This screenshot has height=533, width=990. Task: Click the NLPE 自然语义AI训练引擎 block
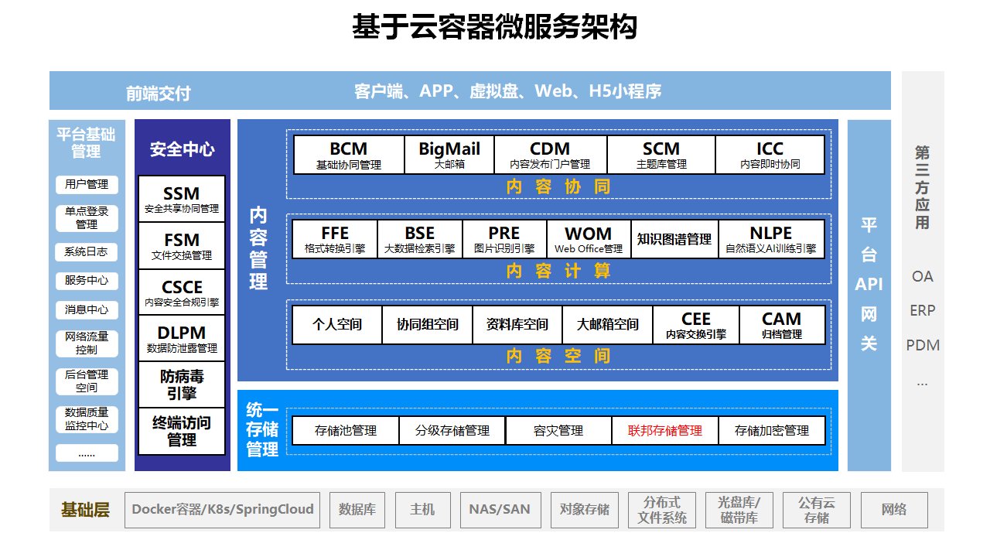click(773, 239)
